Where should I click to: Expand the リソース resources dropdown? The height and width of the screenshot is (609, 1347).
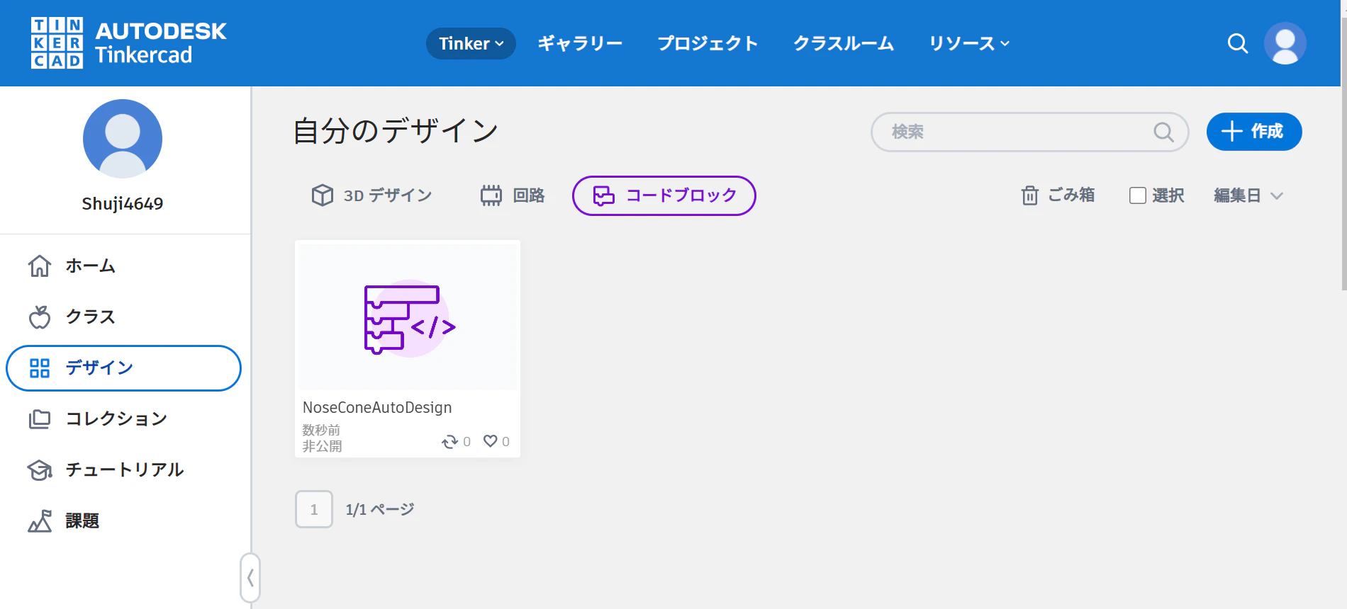tap(969, 43)
